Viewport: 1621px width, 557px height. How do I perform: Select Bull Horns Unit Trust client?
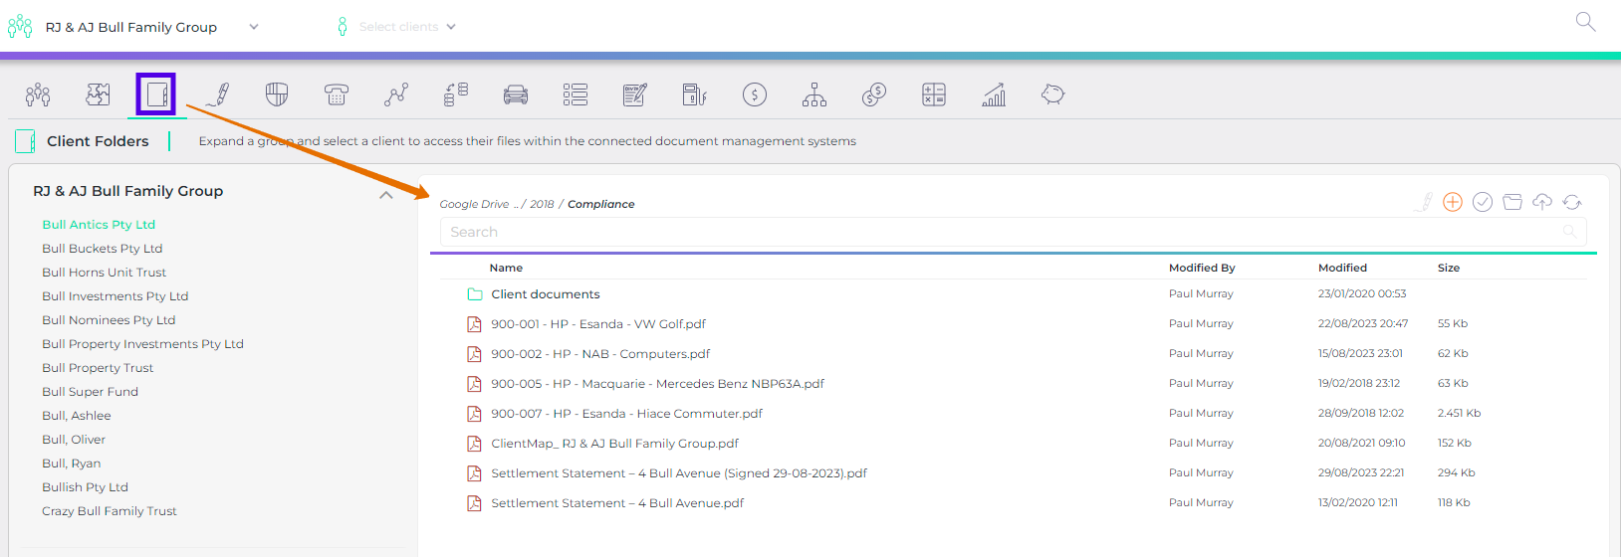pos(104,273)
